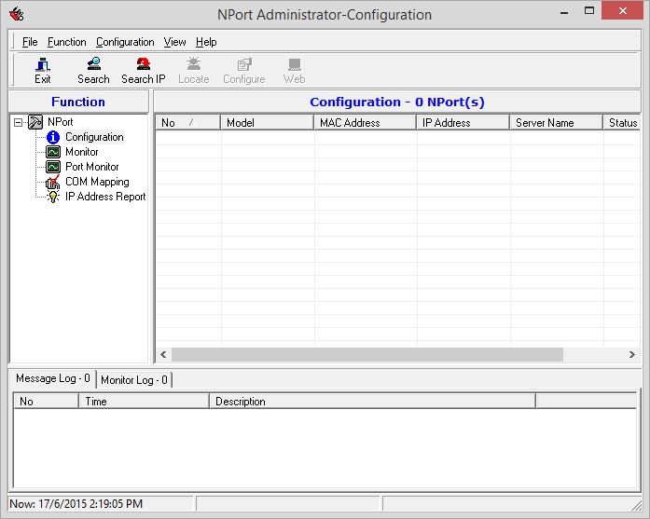Maximize the NPort Administrator window

pyautogui.click(x=589, y=11)
